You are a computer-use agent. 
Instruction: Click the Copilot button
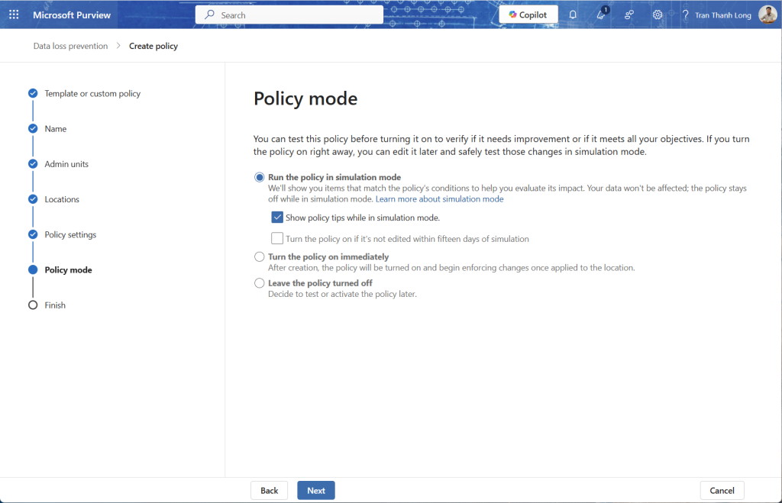click(528, 15)
